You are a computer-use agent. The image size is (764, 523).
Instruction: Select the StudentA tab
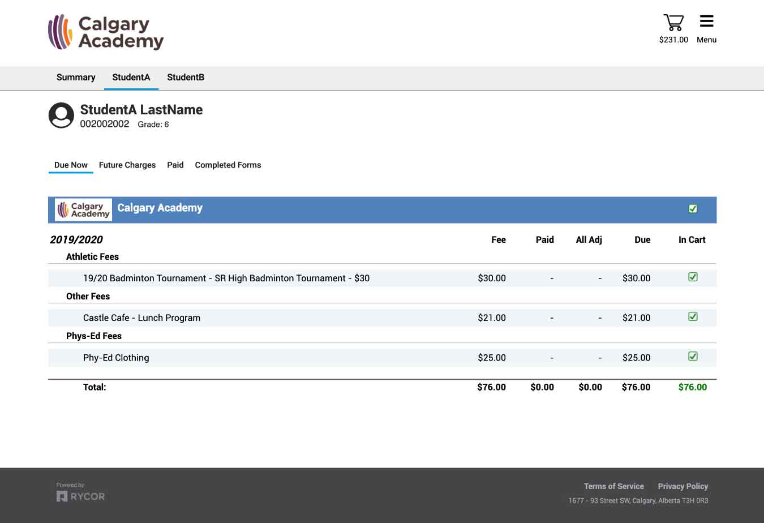tap(131, 78)
